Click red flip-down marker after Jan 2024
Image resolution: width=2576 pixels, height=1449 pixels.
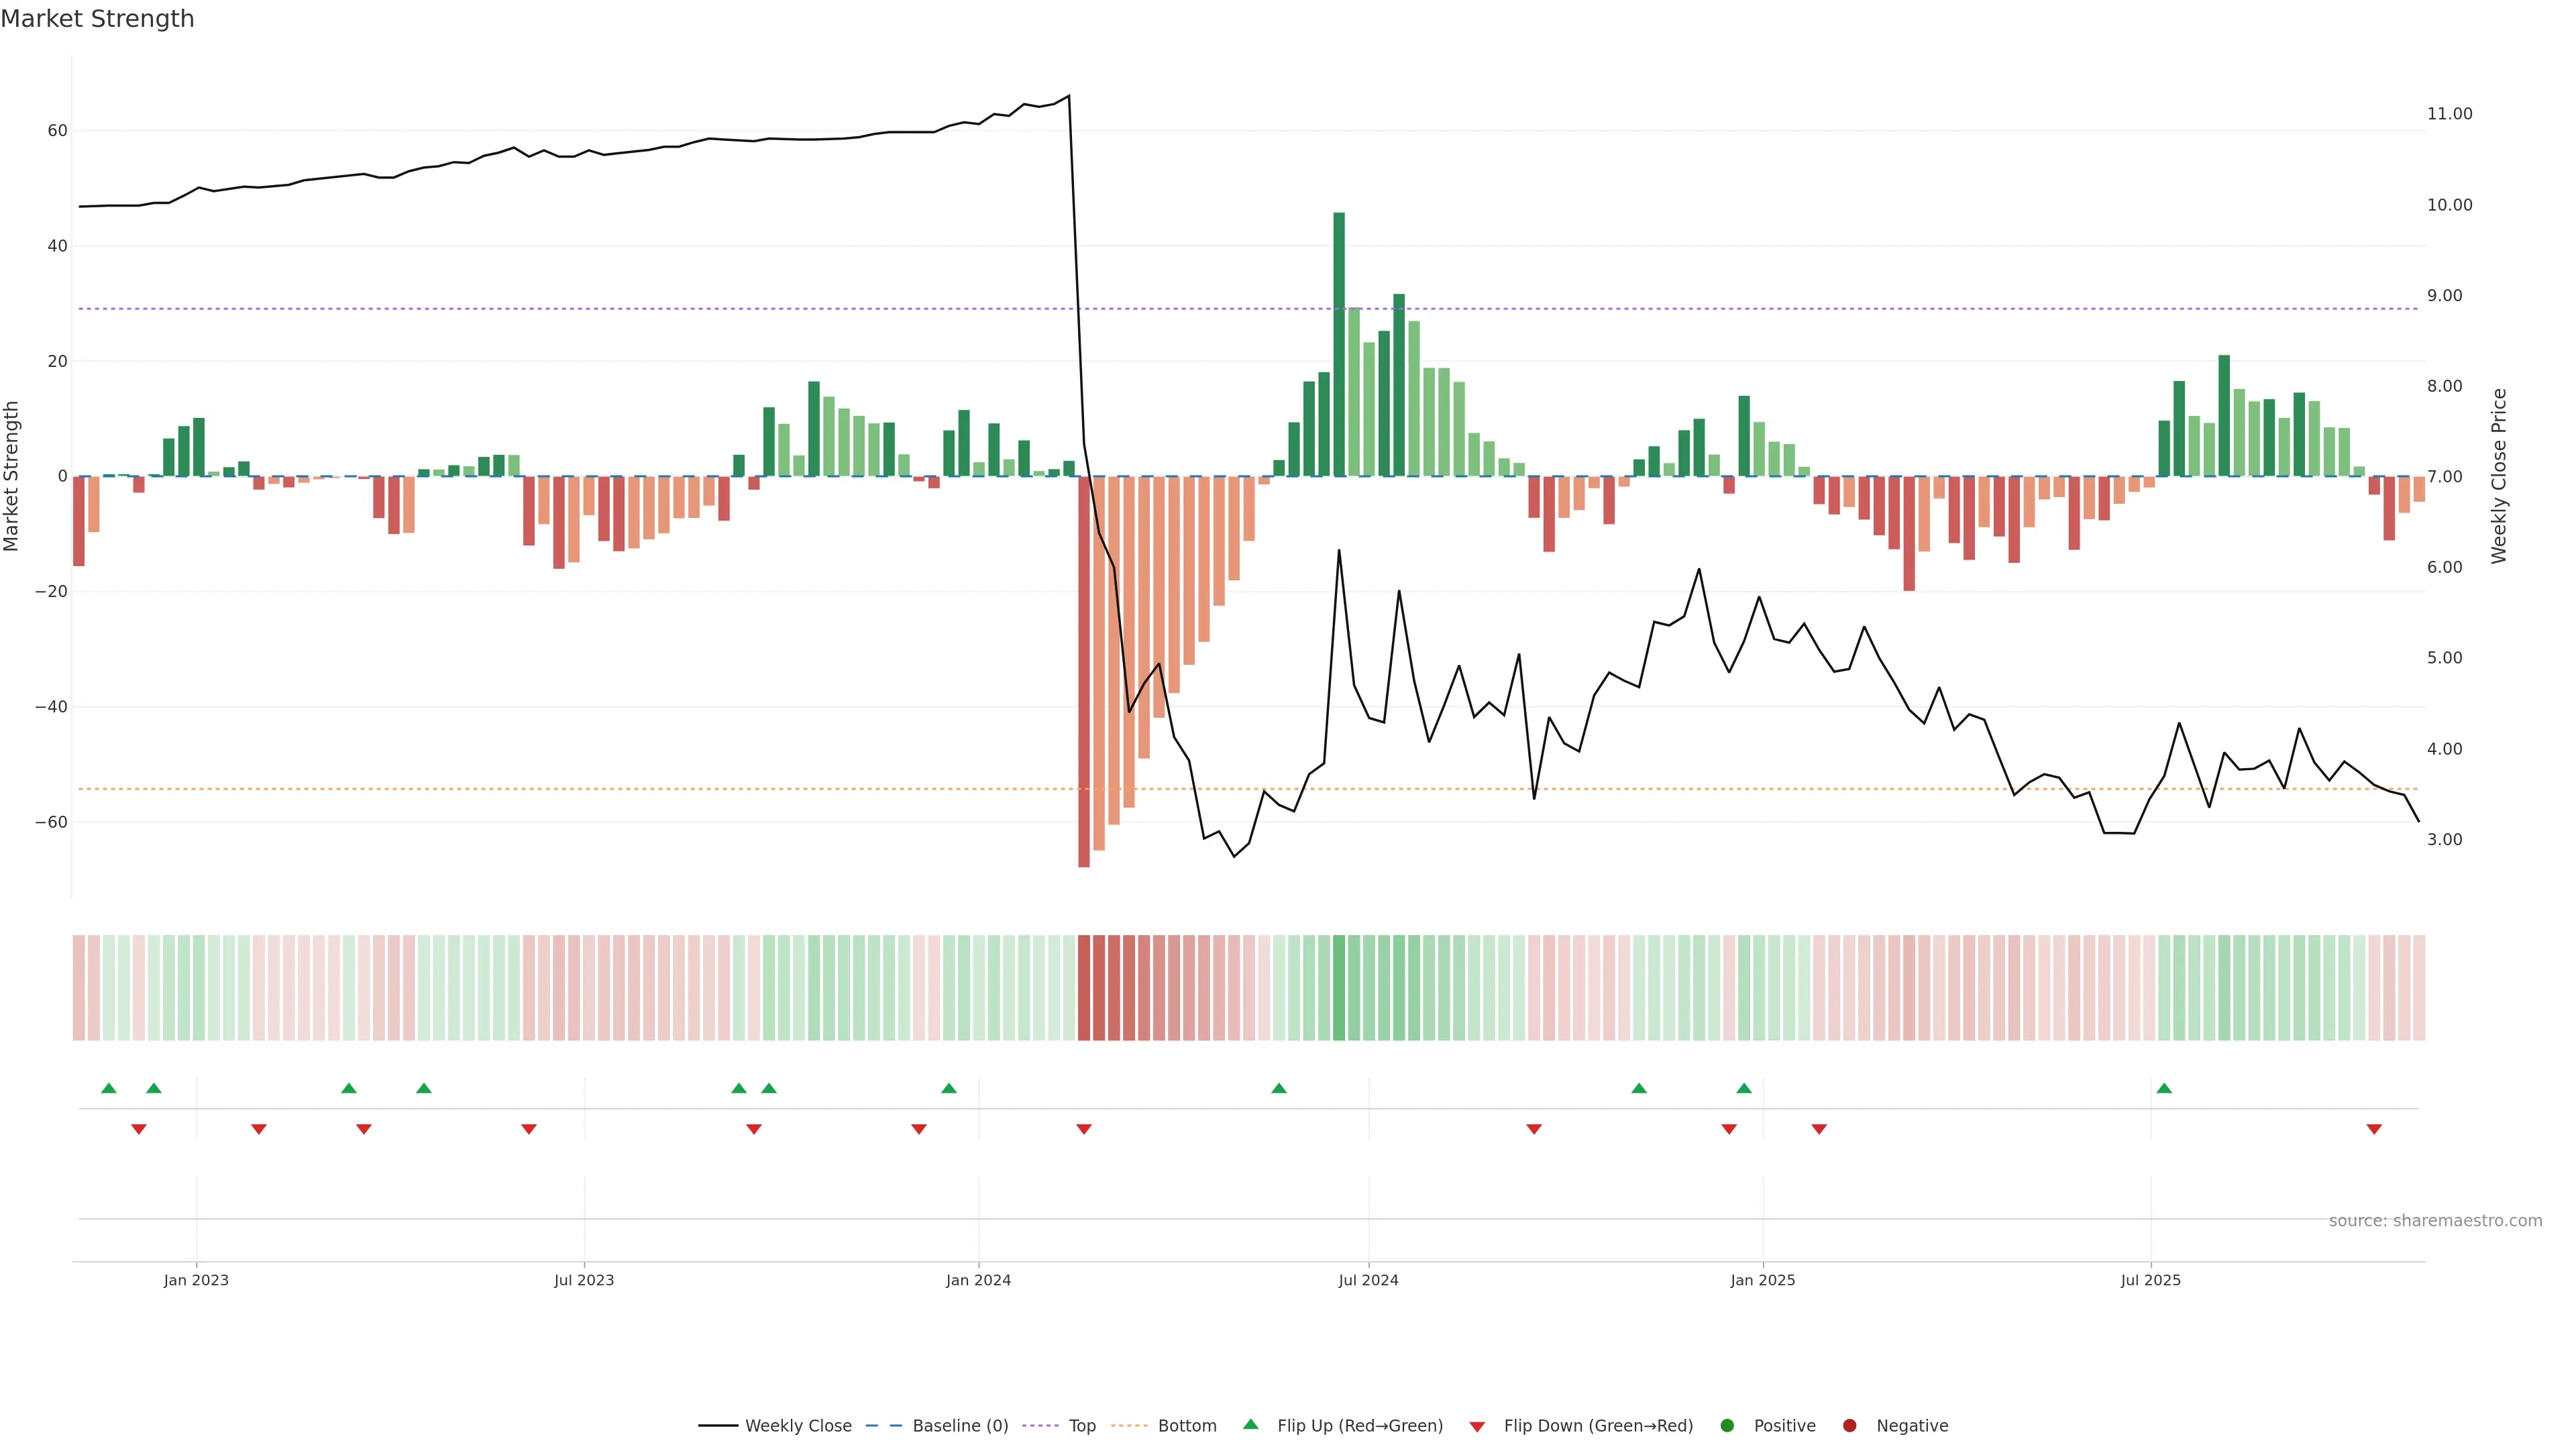click(x=1084, y=1129)
